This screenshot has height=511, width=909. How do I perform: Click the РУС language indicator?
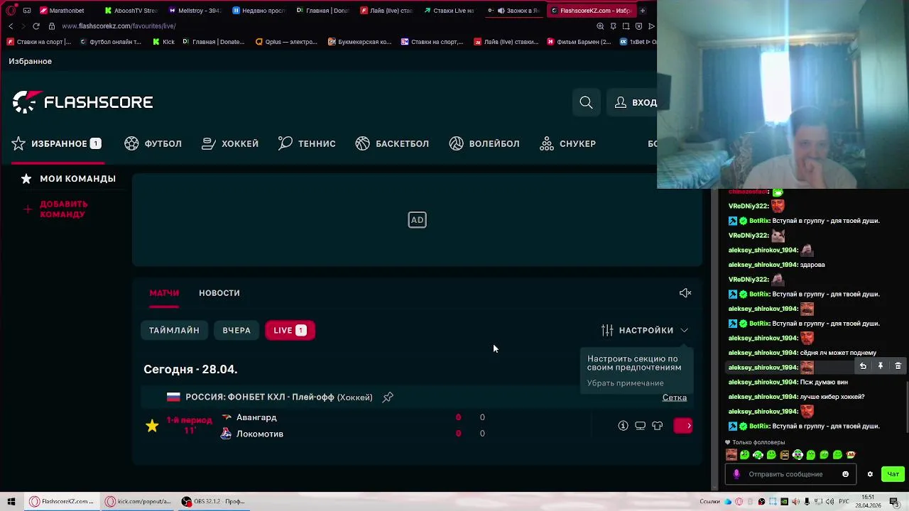click(844, 501)
